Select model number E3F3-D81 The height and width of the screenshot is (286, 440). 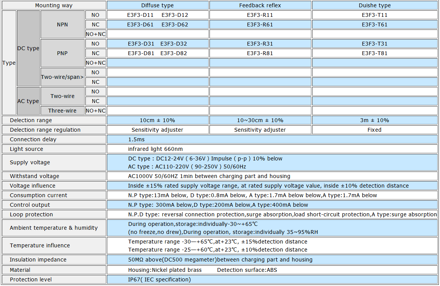[x=141, y=53]
